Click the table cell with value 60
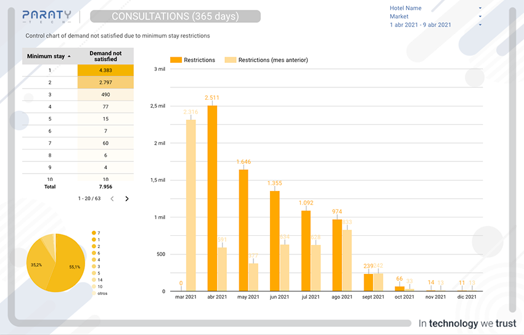The height and width of the screenshot is (335, 524). click(105, 143)
